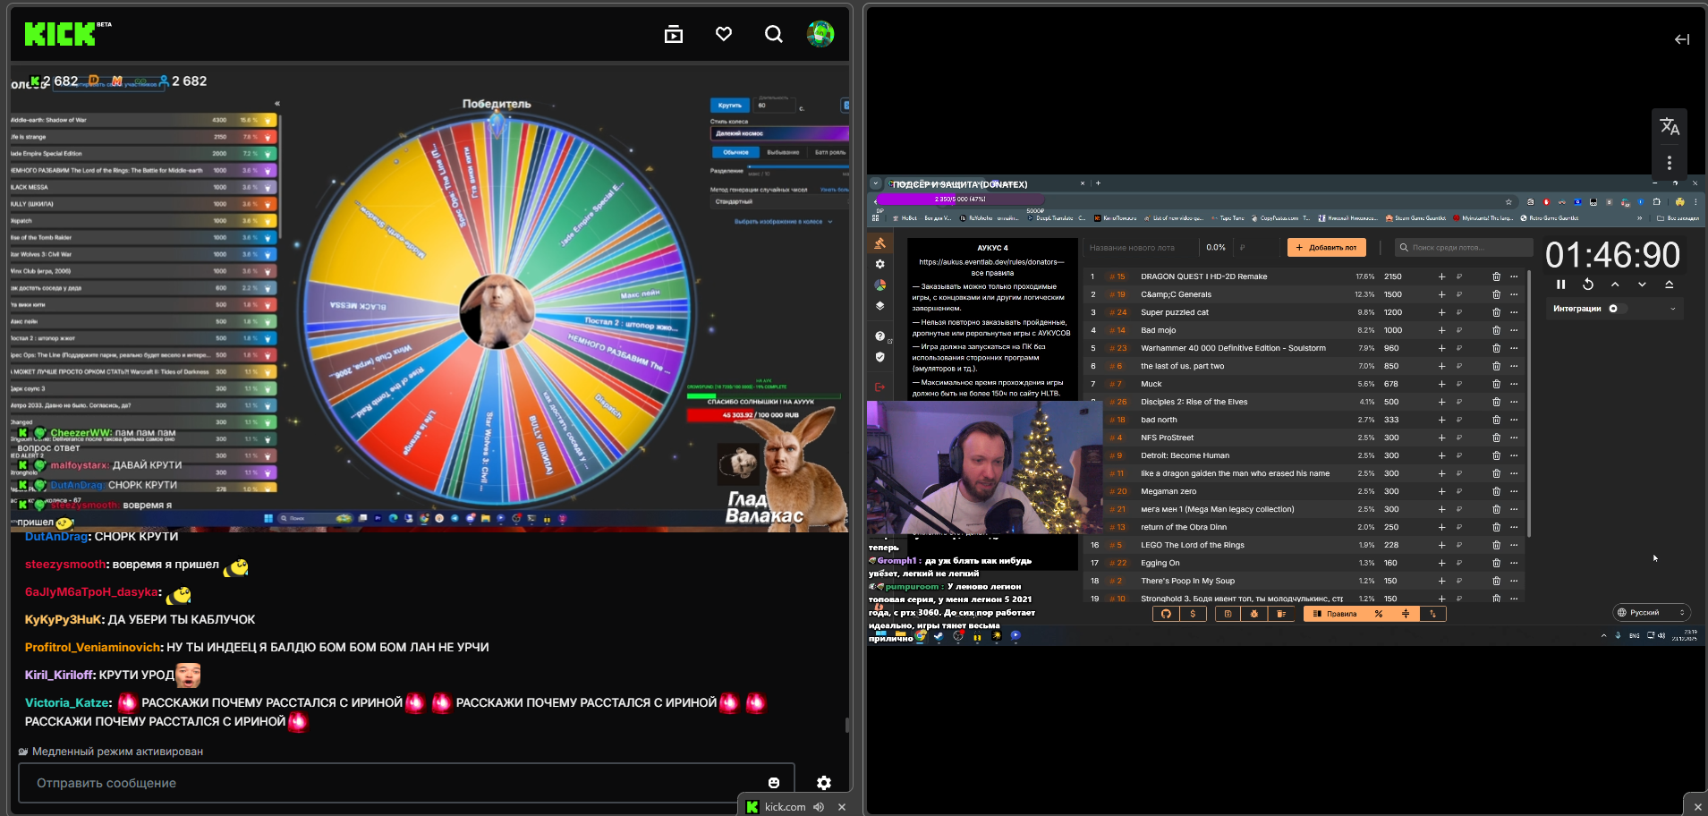Click the blue Крутить spin button
The image size is (1708, 816).
730,106
